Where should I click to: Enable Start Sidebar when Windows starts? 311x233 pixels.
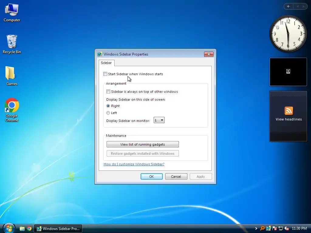click(105, 74)
